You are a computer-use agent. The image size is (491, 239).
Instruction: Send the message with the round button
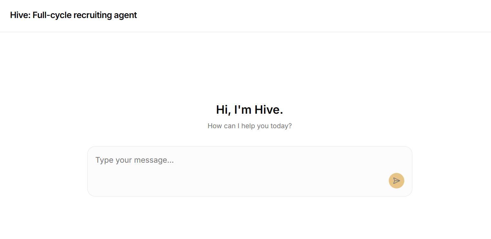pos(397,181)
